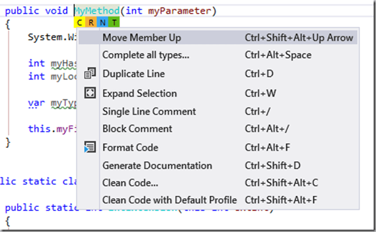This screenshot has height=232, width=376.
Task: Click the 'void' keyword in the signature
Action: click(x=57, y=11)
